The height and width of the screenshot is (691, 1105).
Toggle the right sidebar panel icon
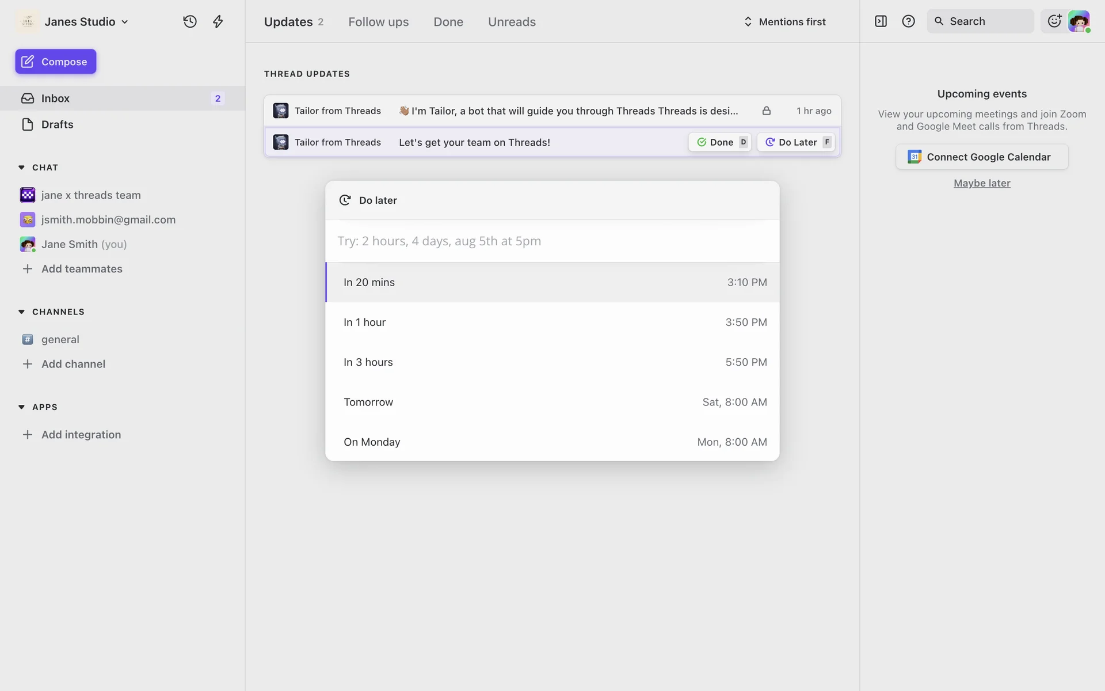pyautogui.click(x=881, y=21)
